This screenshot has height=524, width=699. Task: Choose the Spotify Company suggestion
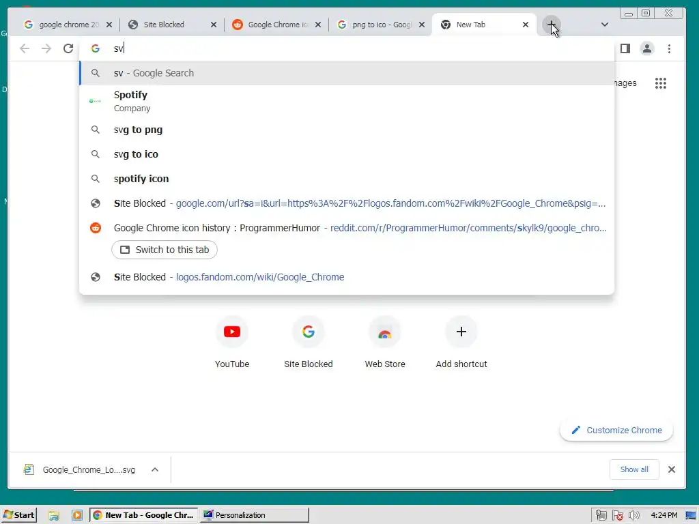(347, 101)
